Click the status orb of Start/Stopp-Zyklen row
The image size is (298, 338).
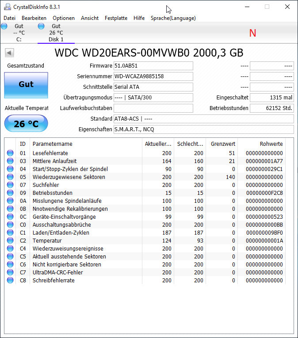click(10, 169)
